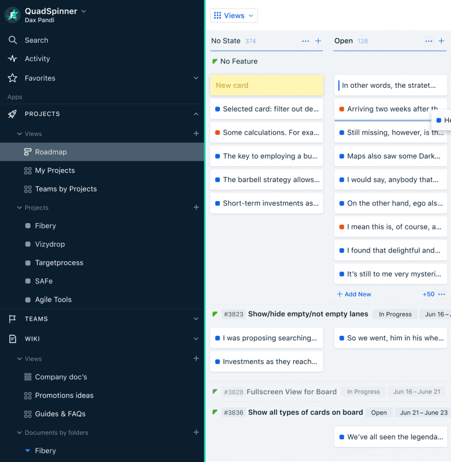Collapse lane #3823 using its green triangle
The width and height of the screenshot is (451, 462).
coord(214,314)
